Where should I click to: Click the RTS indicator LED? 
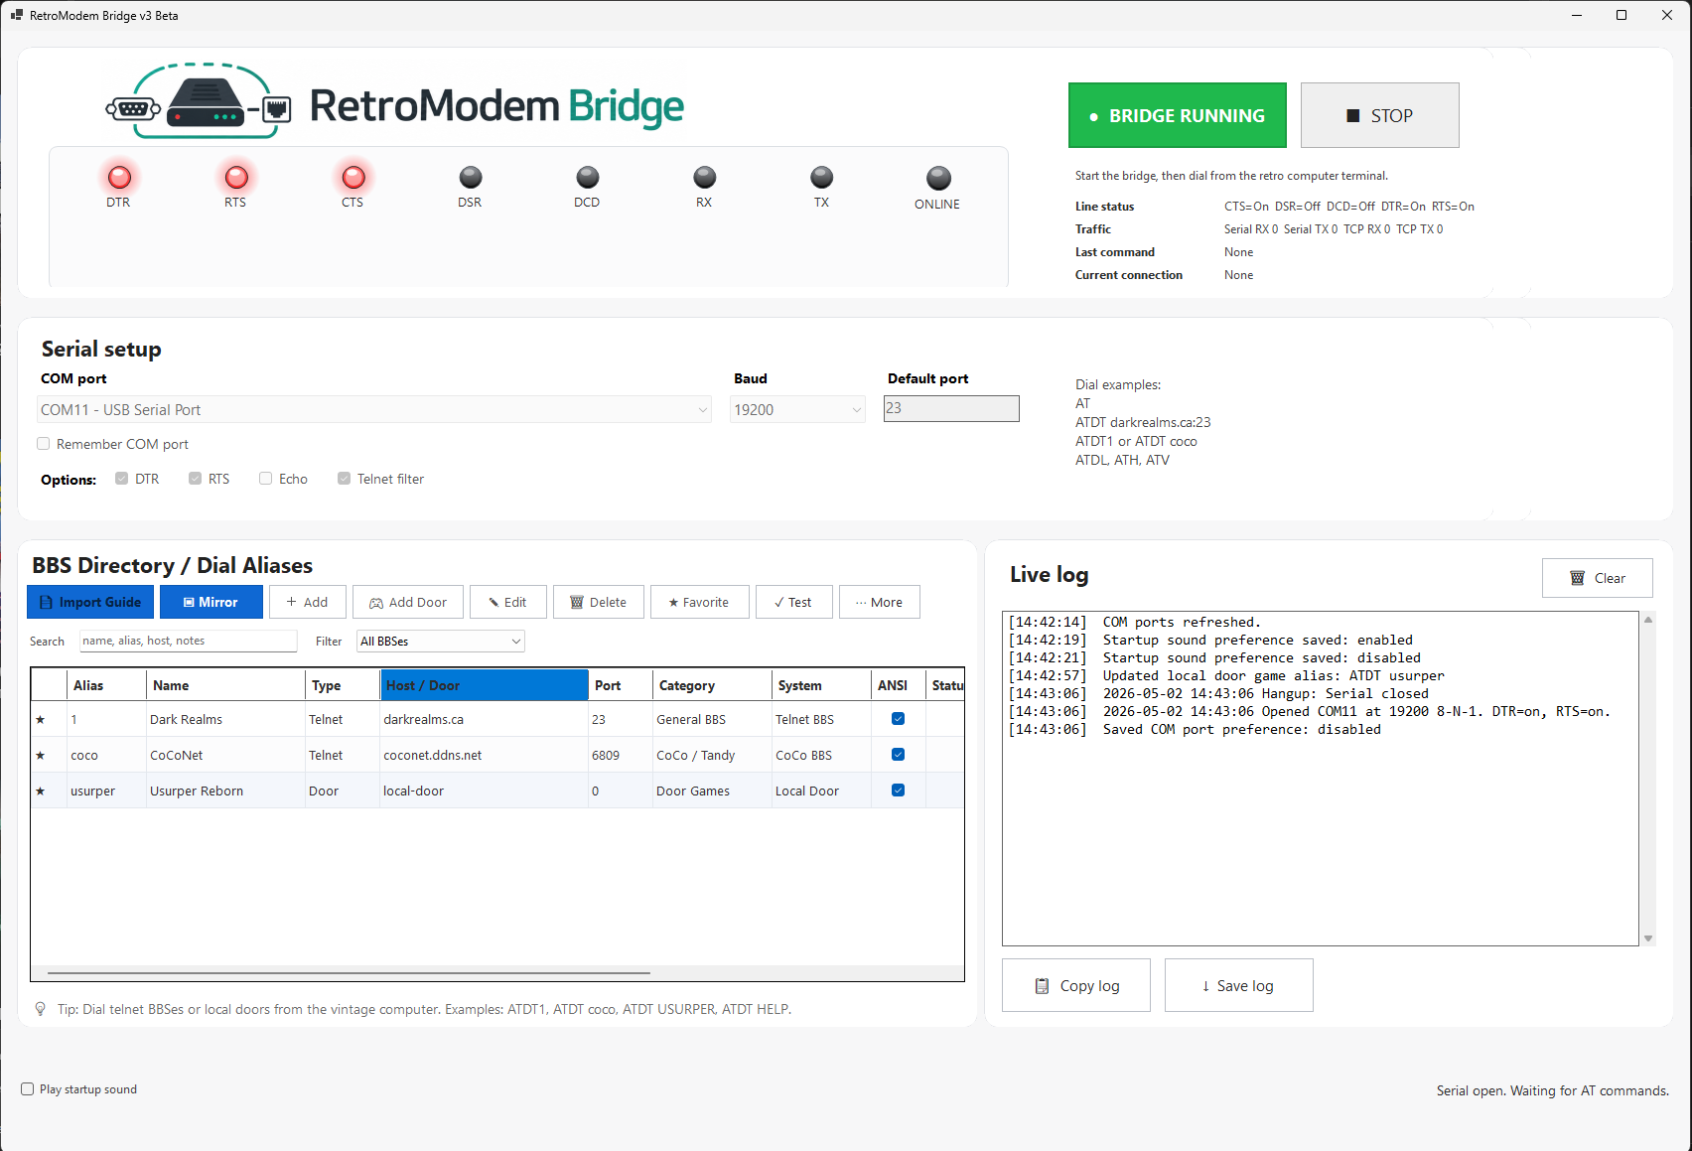click(236, 177)
